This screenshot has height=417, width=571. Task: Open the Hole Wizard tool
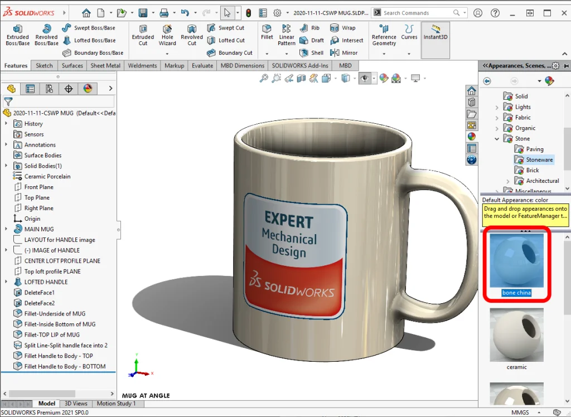point(167,35)
